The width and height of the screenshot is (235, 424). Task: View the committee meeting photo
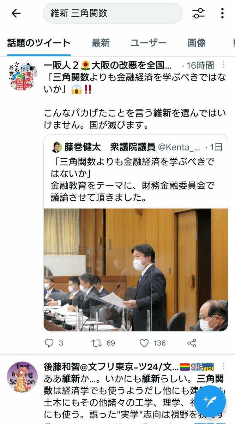tap(136, 270)
